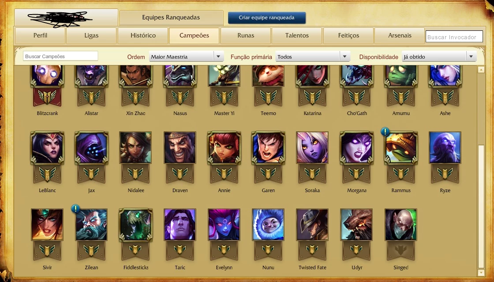Switch to the Runas tab
This screenshot has width=494, height=282.
[x=246, y=36]
